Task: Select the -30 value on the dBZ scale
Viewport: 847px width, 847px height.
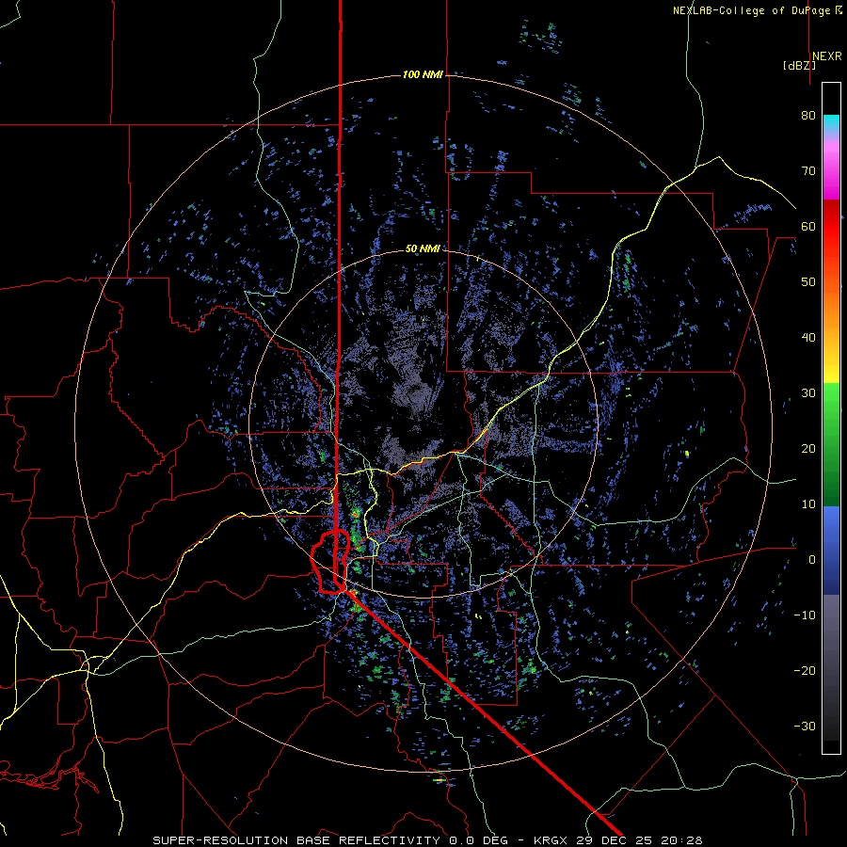Action: tap(805, 726)
